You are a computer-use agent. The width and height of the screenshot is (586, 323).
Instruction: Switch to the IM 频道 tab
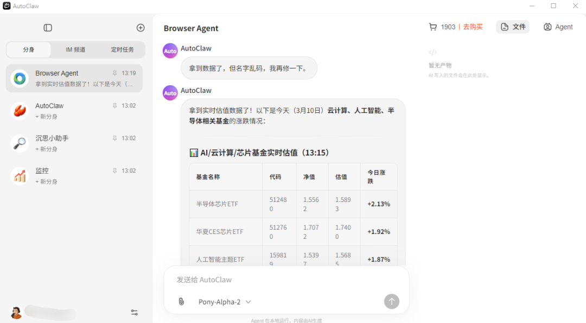click(75, 49)
